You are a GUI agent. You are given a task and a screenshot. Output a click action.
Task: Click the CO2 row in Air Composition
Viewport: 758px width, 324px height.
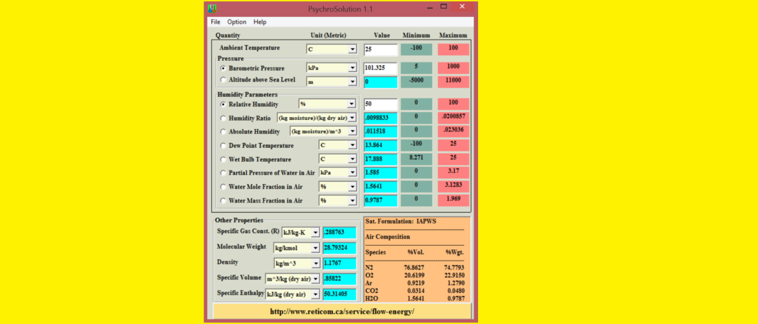tap(415, 291)
